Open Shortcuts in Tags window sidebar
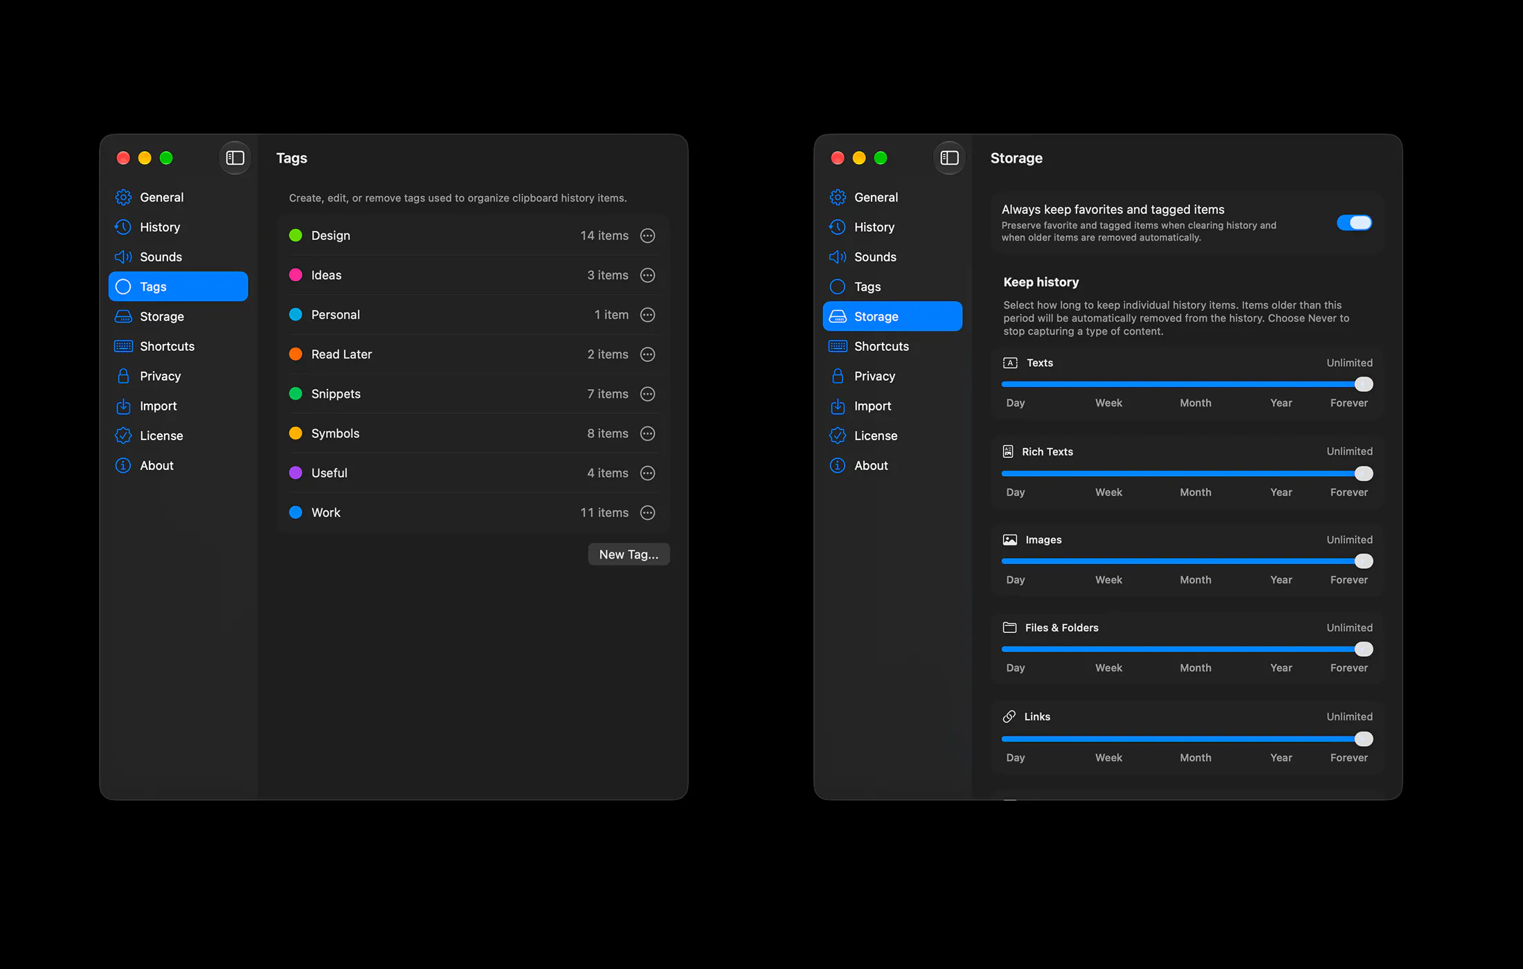The height and width of the screenshot is (969, 1523). 178,346
